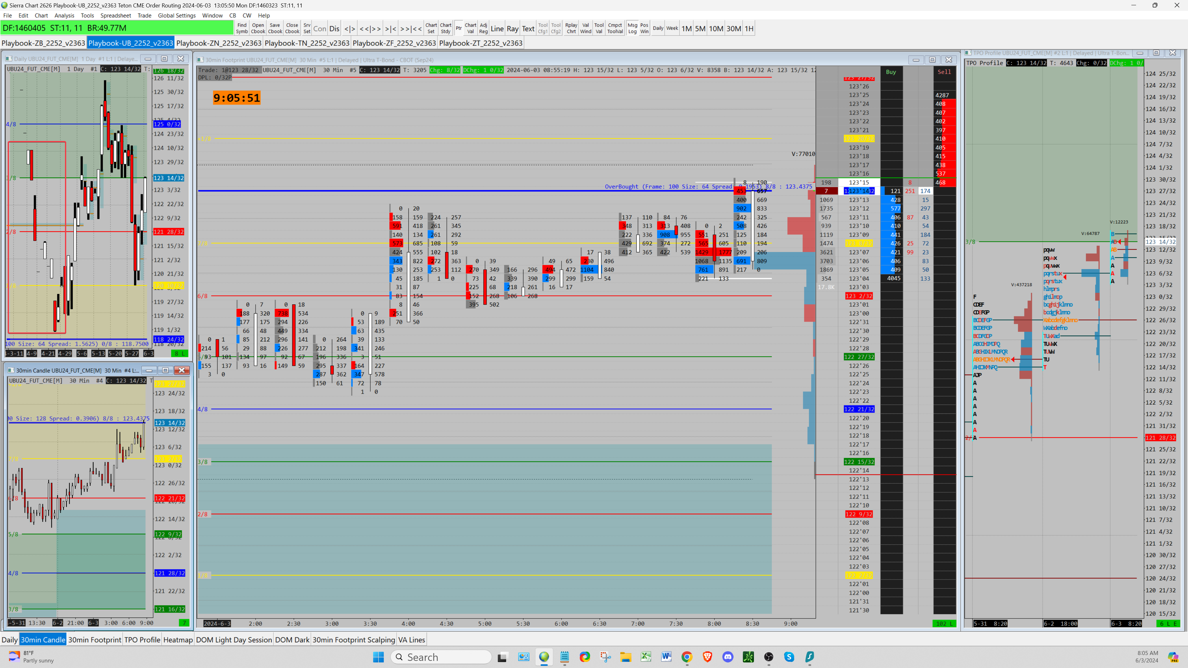The width and height of the screenshot is (1188, 668).
Task: Toggle the Ptr pointer mode button
Action: coord(458,28)
